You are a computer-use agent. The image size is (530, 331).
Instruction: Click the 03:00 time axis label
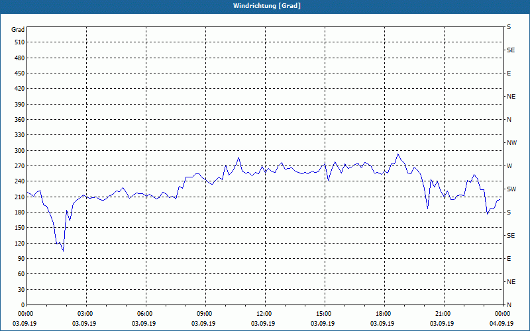(x=85, y=313)
